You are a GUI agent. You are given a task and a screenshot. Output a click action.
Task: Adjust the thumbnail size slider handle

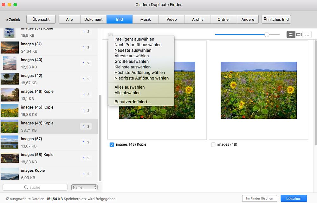tap(267, 35)
